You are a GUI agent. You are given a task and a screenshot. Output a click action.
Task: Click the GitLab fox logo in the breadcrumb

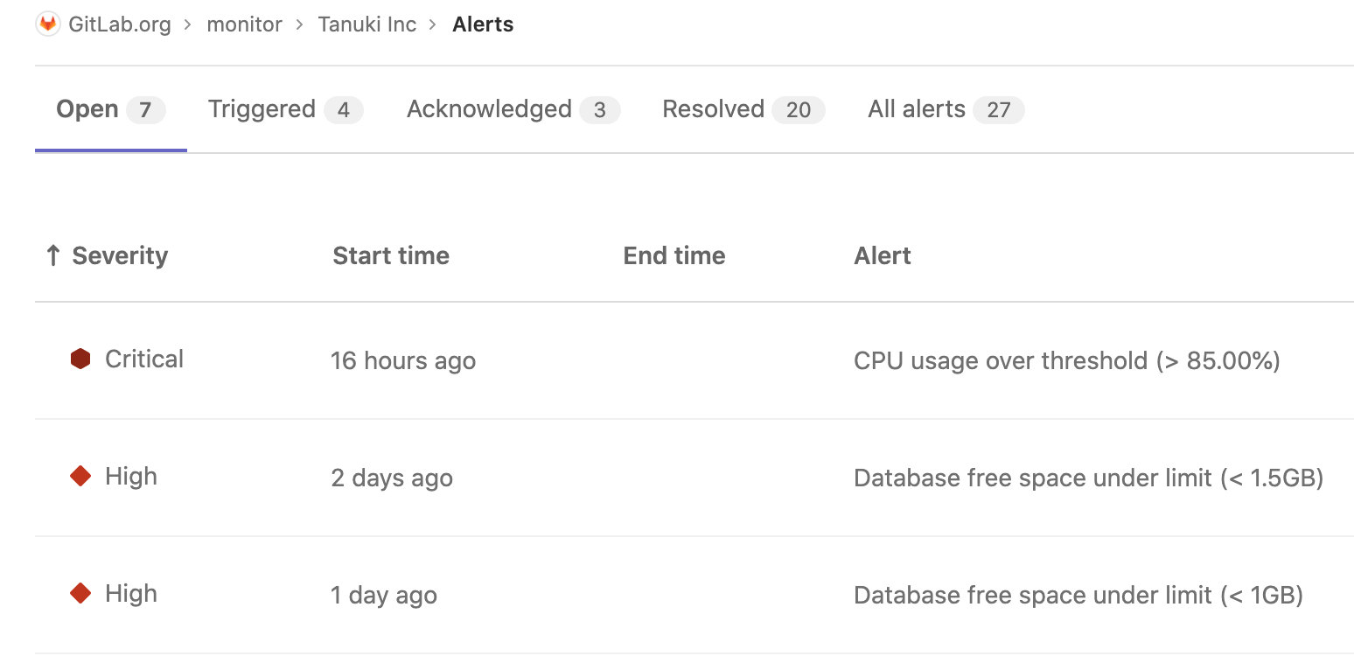click(x=46, y=24)
